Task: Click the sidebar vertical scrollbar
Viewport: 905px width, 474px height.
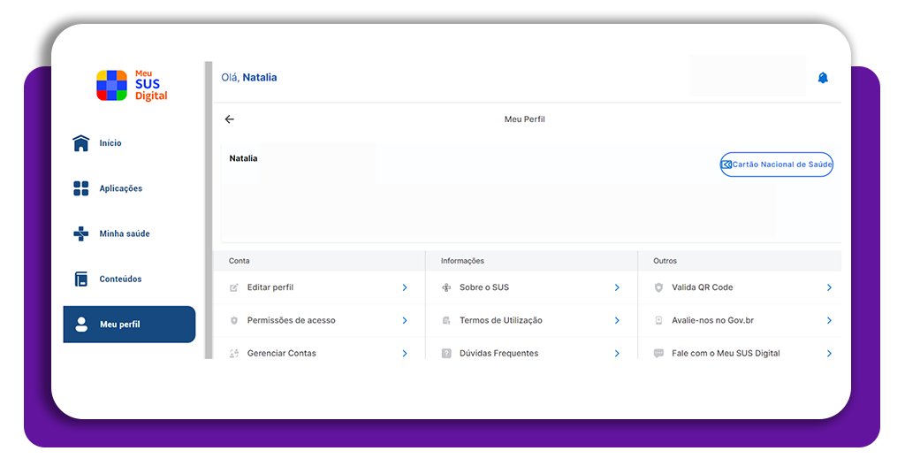Action: point(209,210)
